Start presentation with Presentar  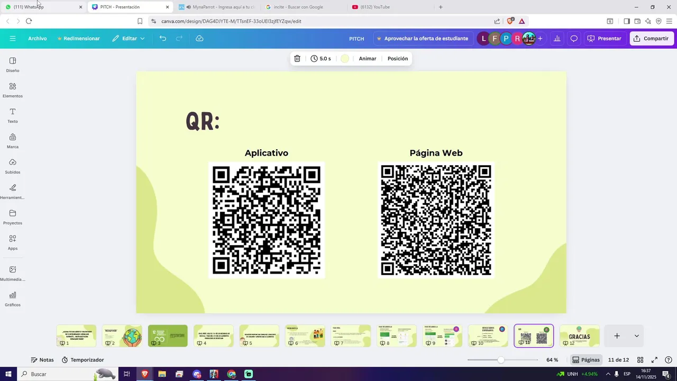point(605,39)
